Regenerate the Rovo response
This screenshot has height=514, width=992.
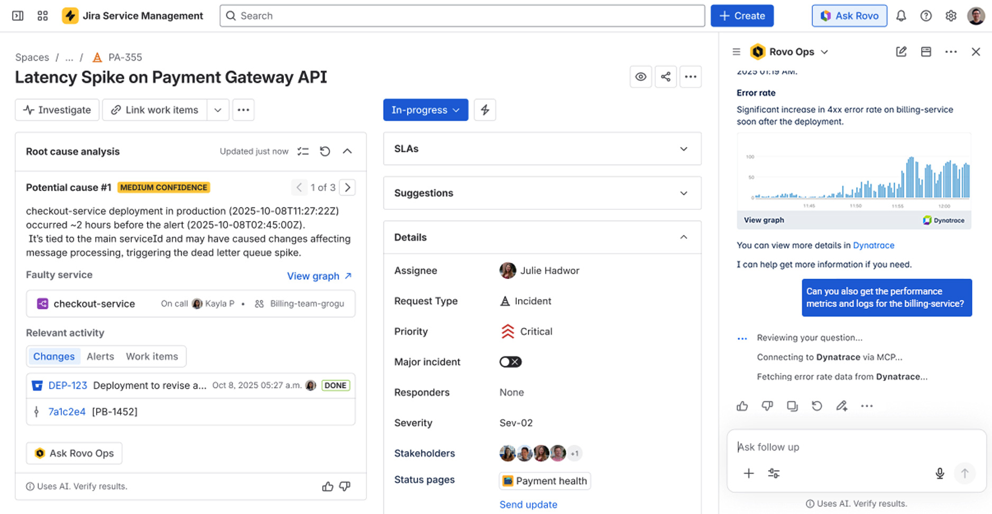coord(817,406)
